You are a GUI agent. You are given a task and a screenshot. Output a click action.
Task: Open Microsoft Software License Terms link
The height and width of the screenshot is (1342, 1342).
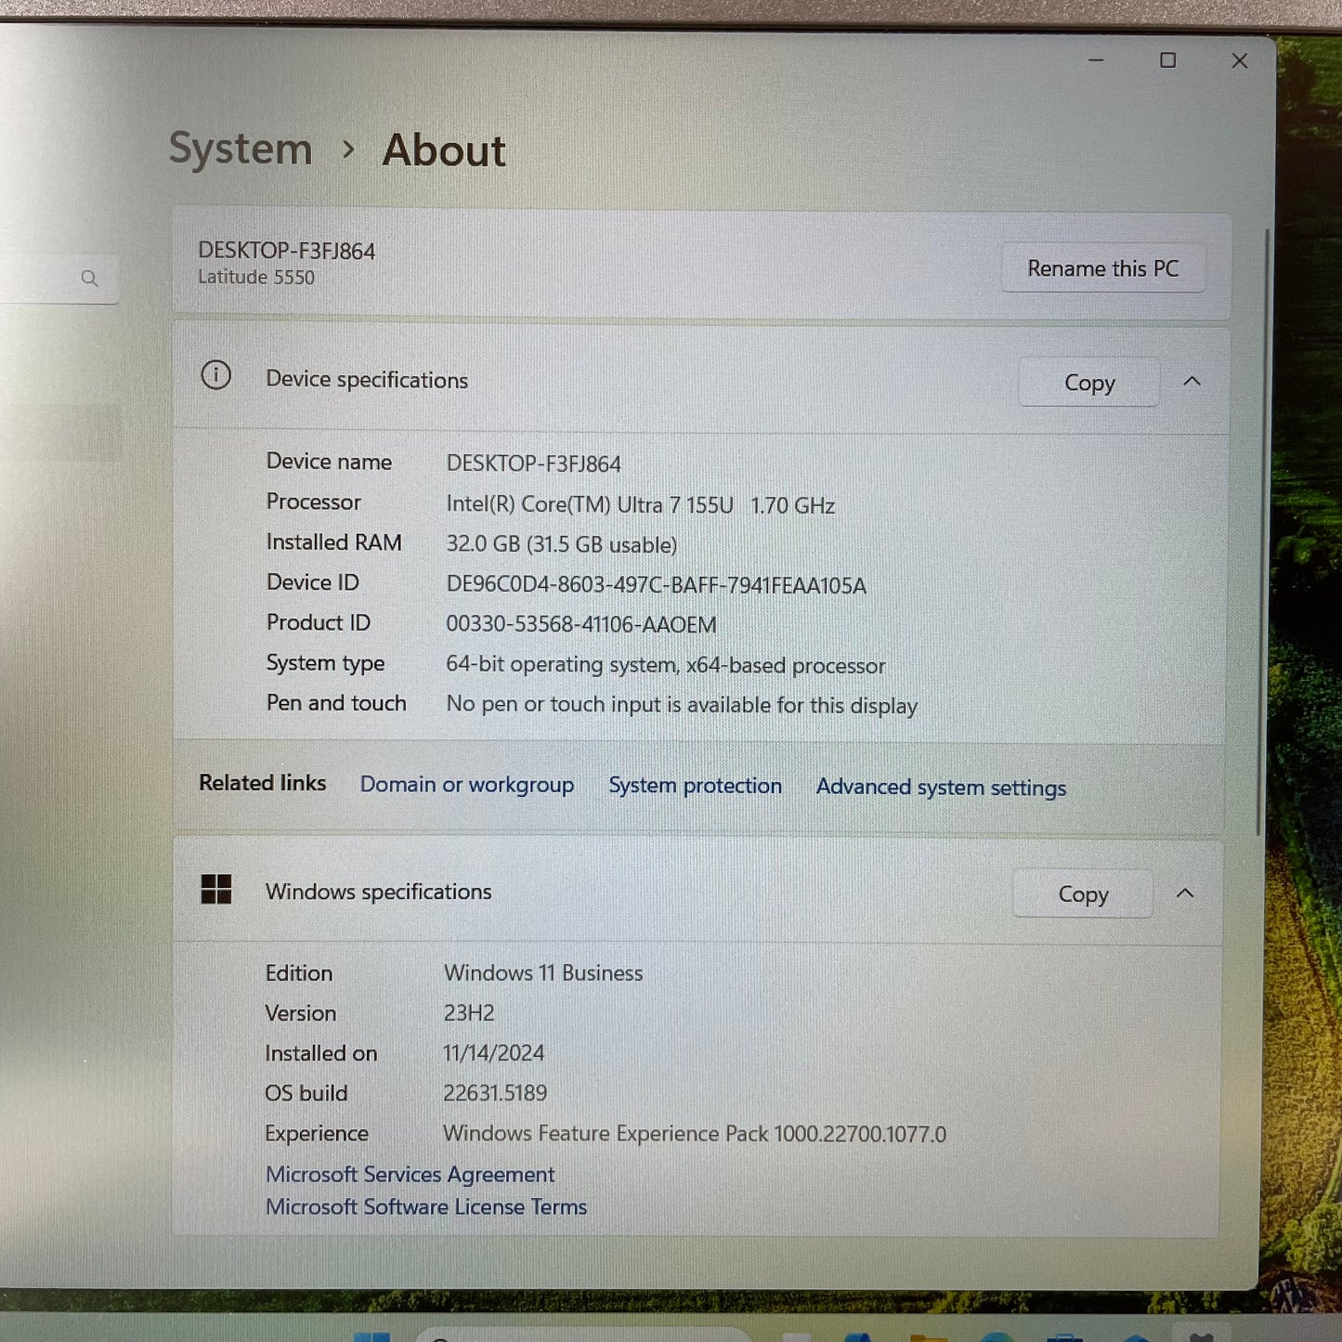coord(426,1206)
